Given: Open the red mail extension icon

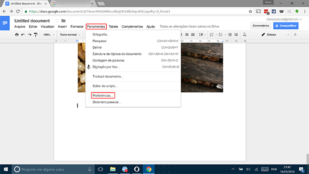Looking at the screenshot, I should [266, 12].
